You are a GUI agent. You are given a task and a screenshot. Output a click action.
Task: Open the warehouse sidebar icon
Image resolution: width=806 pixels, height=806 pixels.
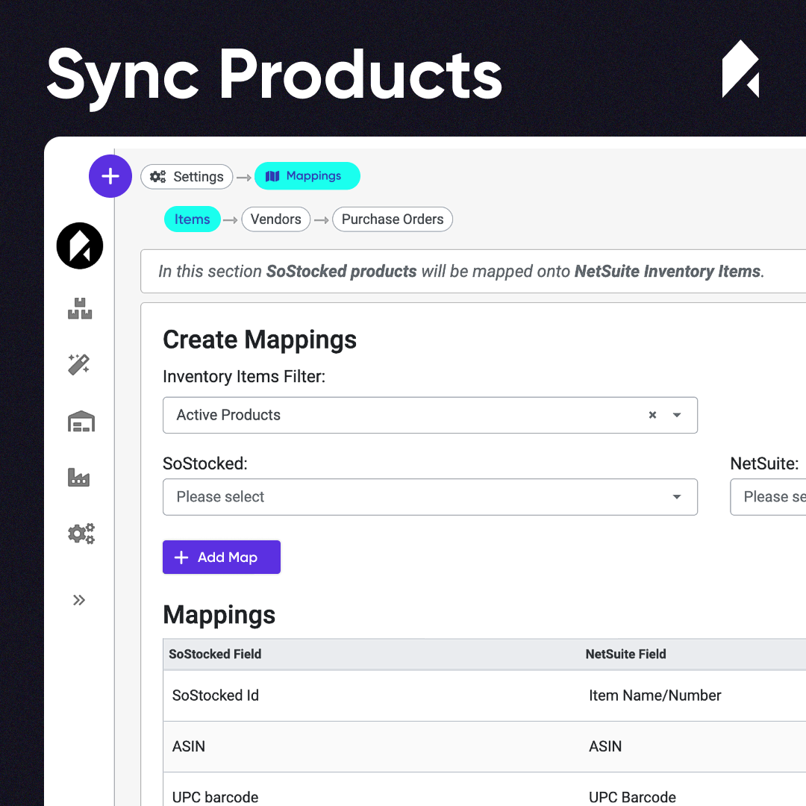pos(81,421)
